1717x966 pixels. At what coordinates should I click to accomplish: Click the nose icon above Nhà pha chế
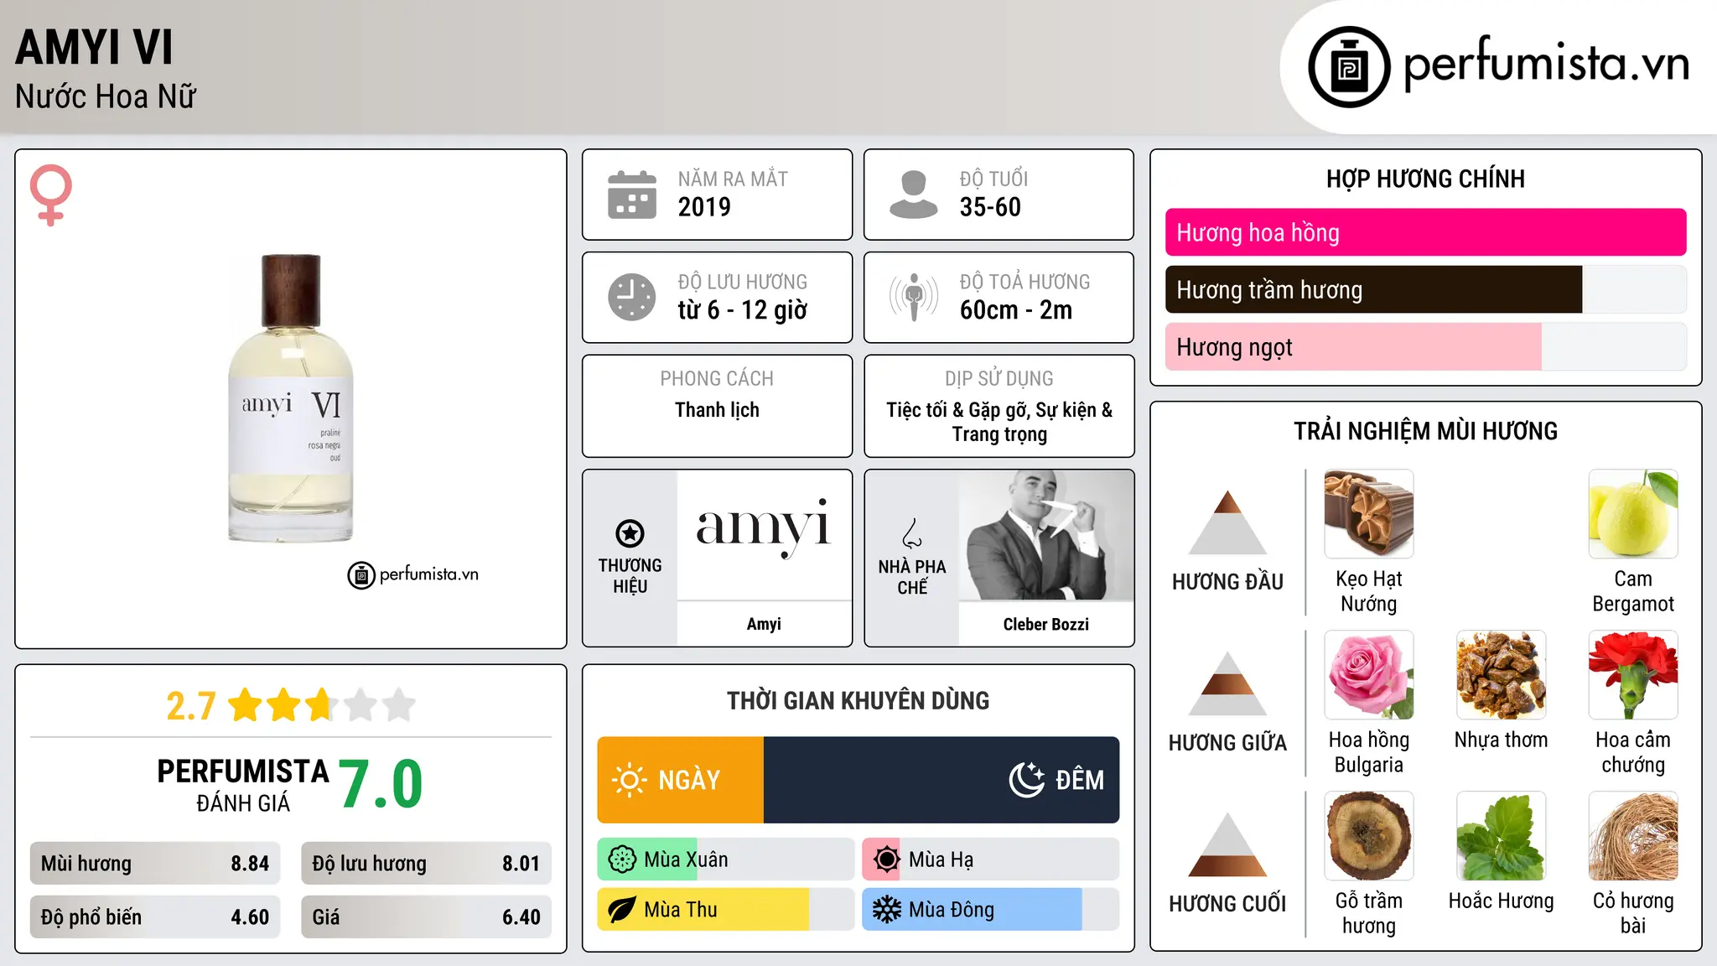click(x=912, y=533)
